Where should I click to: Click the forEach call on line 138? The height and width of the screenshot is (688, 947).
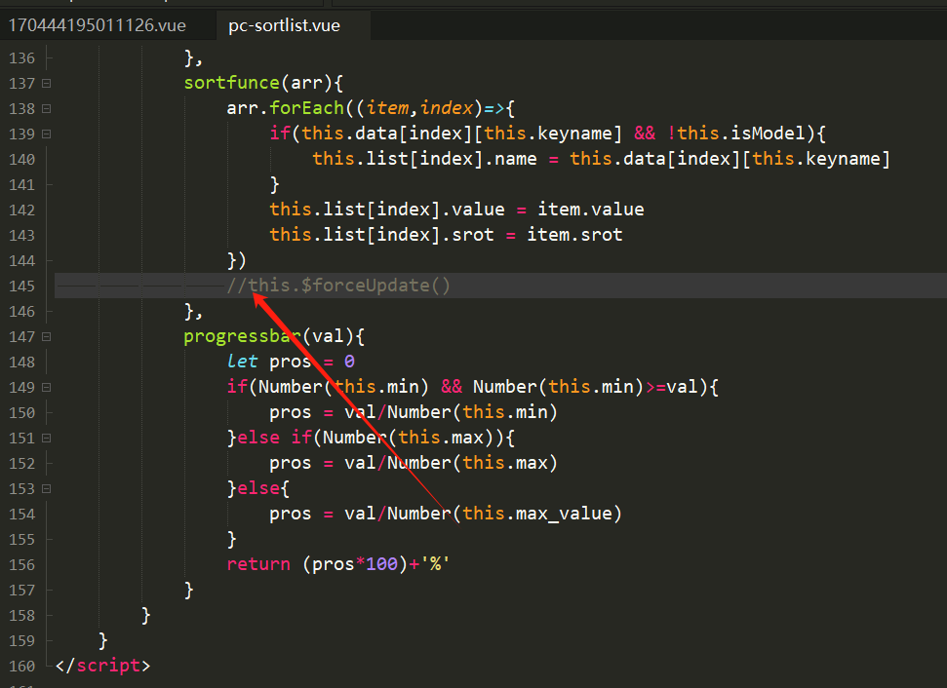tap(307, 108)
